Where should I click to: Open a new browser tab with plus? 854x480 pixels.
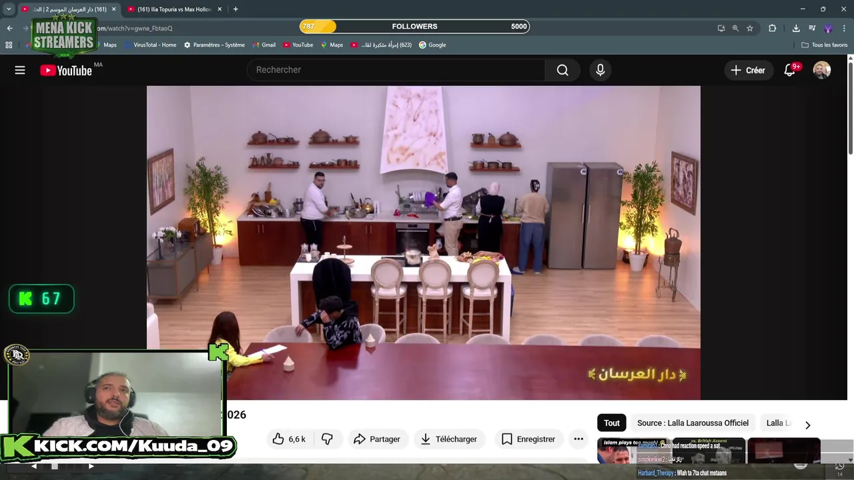tap(236, 9)
